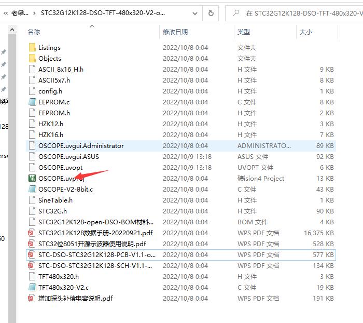Viewport: 363px width, 323px height.
Task: Click the EEPROM.h file icon
Action: pos(32,113)
